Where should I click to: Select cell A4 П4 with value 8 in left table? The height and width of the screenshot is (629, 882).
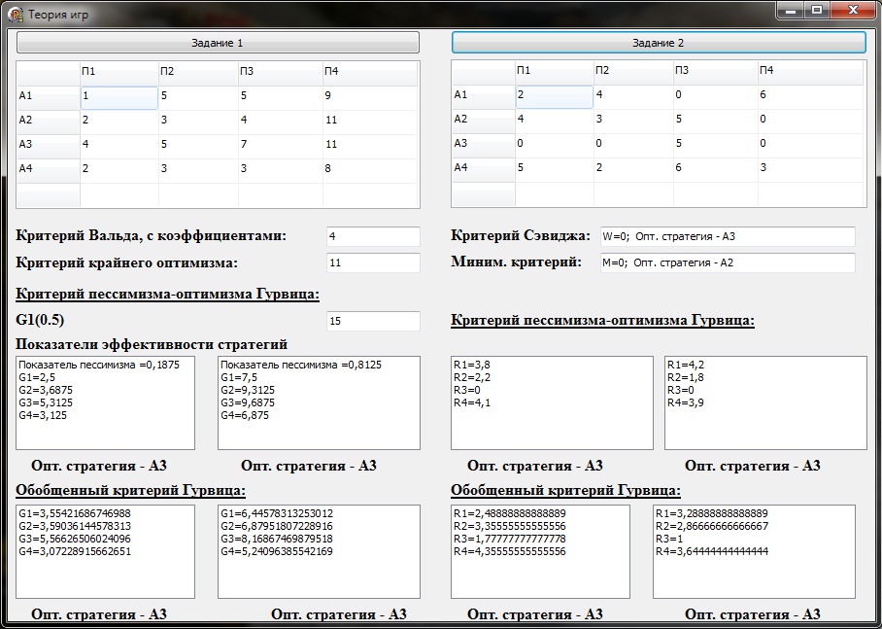click(369, 171)
